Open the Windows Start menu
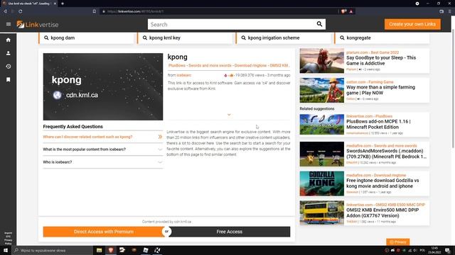 click(6, 250)
